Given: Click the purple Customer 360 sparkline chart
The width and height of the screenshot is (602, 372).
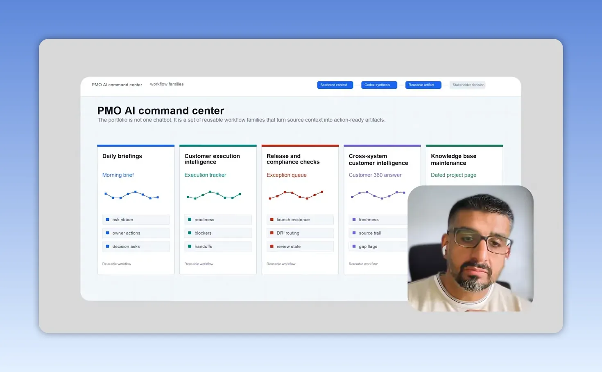Looking at the screenshot, I should [378, 195].
